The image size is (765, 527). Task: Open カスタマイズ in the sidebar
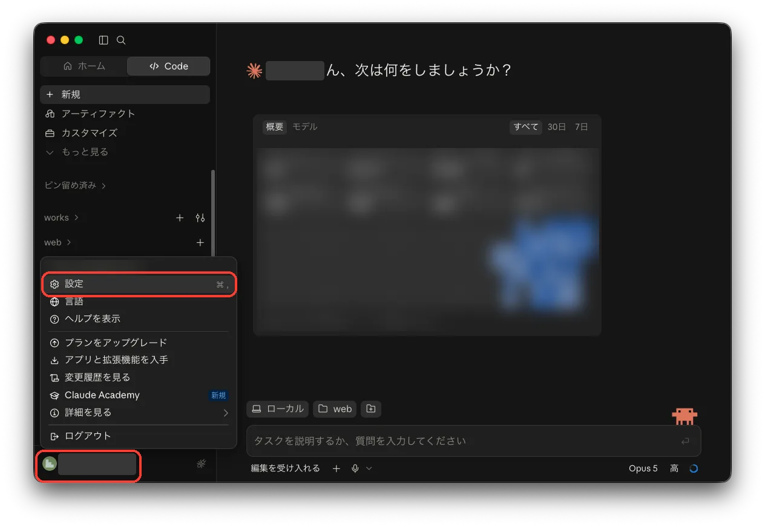pyautogui.click(x=125, y=133)
